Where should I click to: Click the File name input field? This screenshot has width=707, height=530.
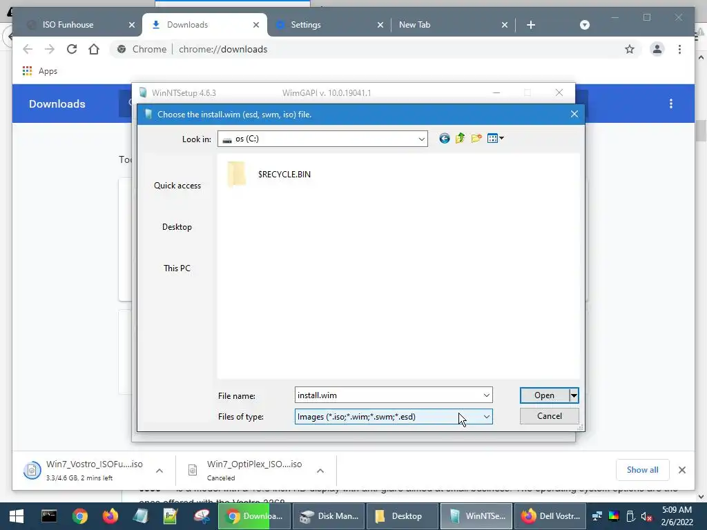click(388, 395)
